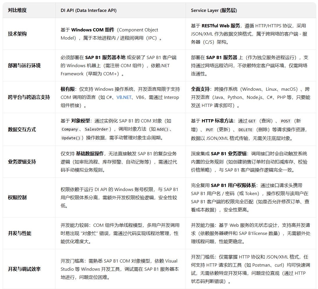Click the 'DELETE' code snippet
The height and width of the screenshot is (289, 318).
pos(245,130)
